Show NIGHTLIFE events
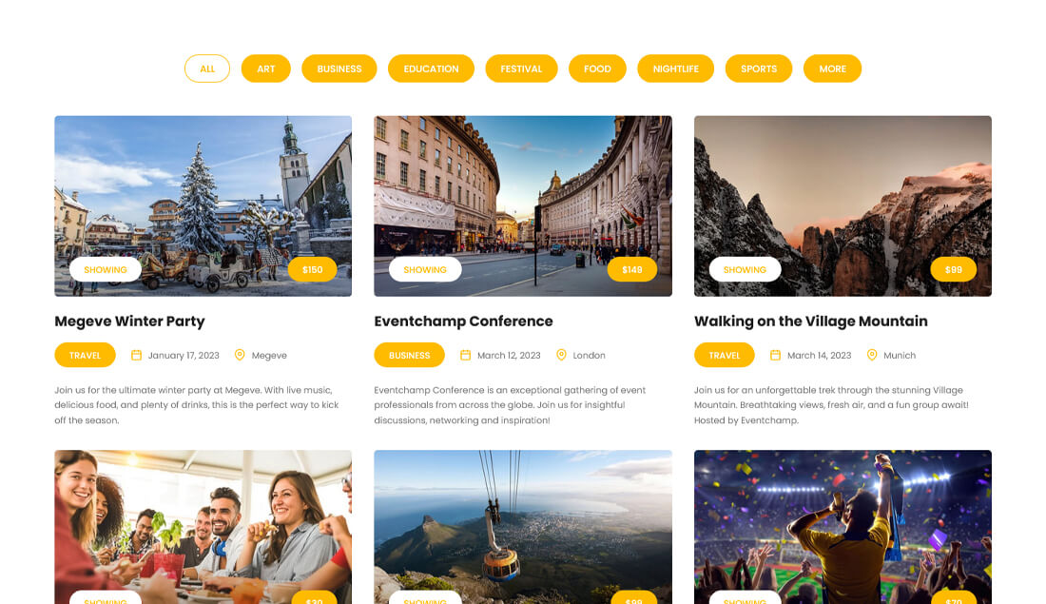The image size is (1046, 604). [676, 68]
